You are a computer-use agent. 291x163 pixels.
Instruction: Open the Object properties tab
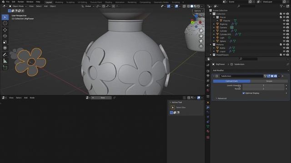(208, 103)
